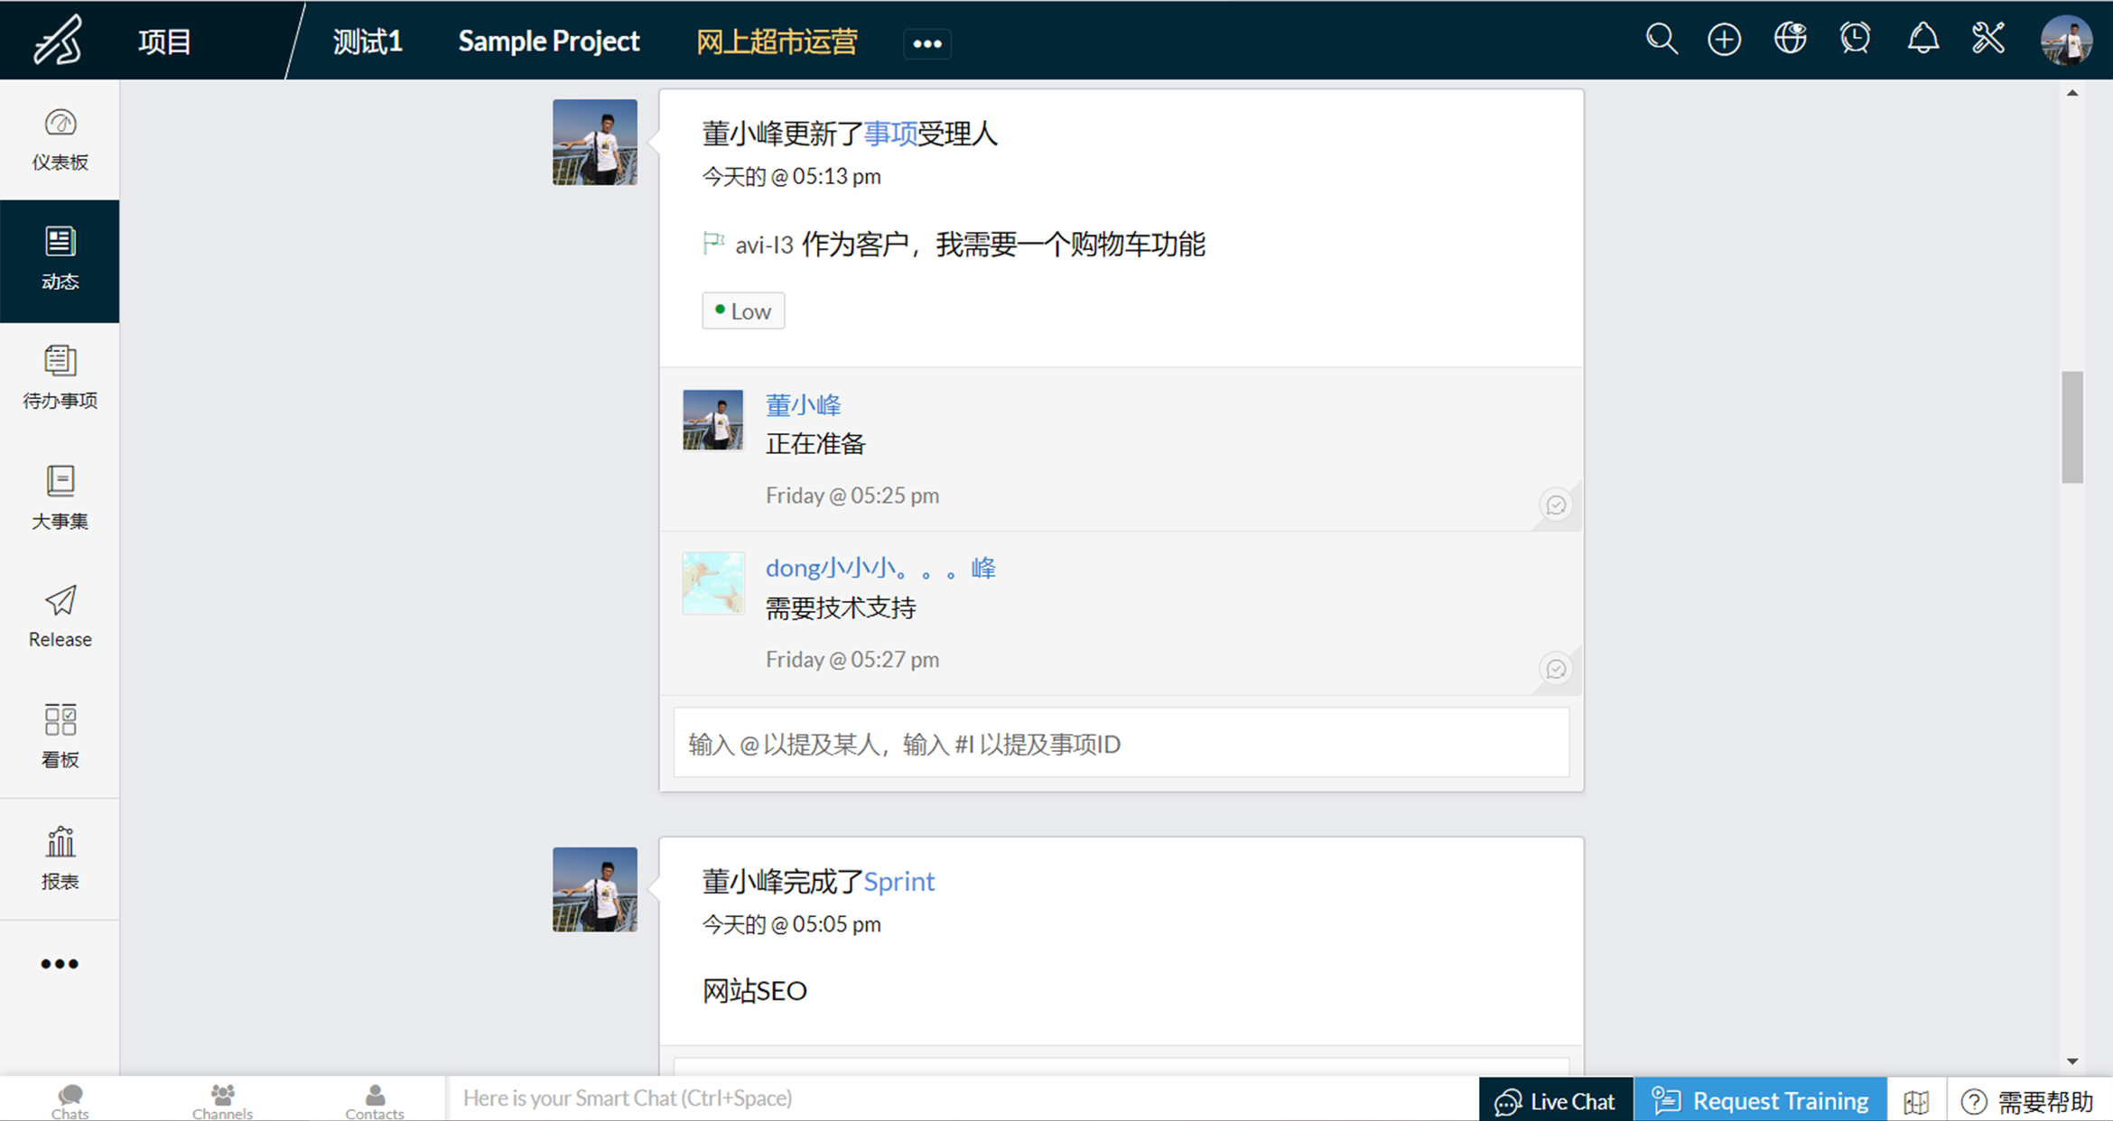Open the timer clock icon
The image size is (2113, 1121).
[x=1855, y=40]
